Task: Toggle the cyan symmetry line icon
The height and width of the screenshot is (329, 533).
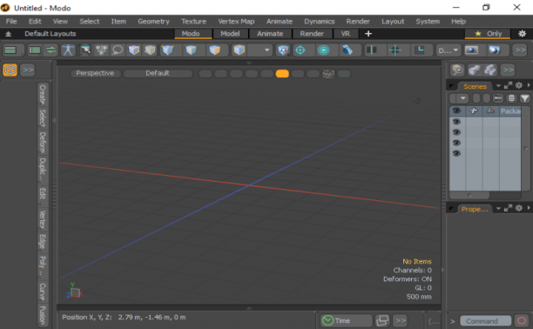Action: tap(372, 50)
